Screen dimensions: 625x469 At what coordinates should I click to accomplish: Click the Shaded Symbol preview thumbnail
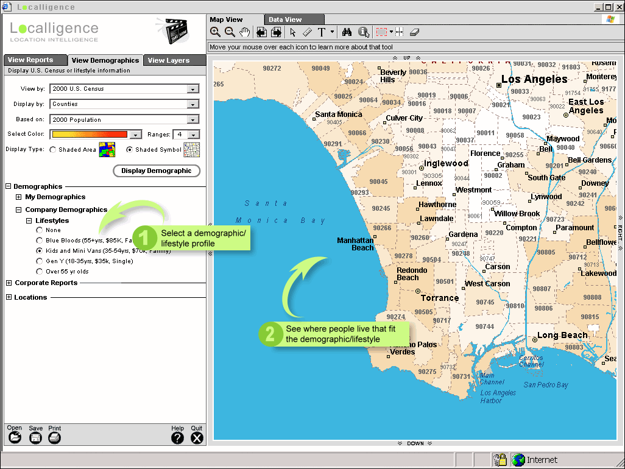pos(192,149)
